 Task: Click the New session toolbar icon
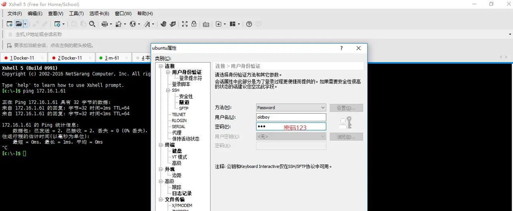(x=10, y=24)
